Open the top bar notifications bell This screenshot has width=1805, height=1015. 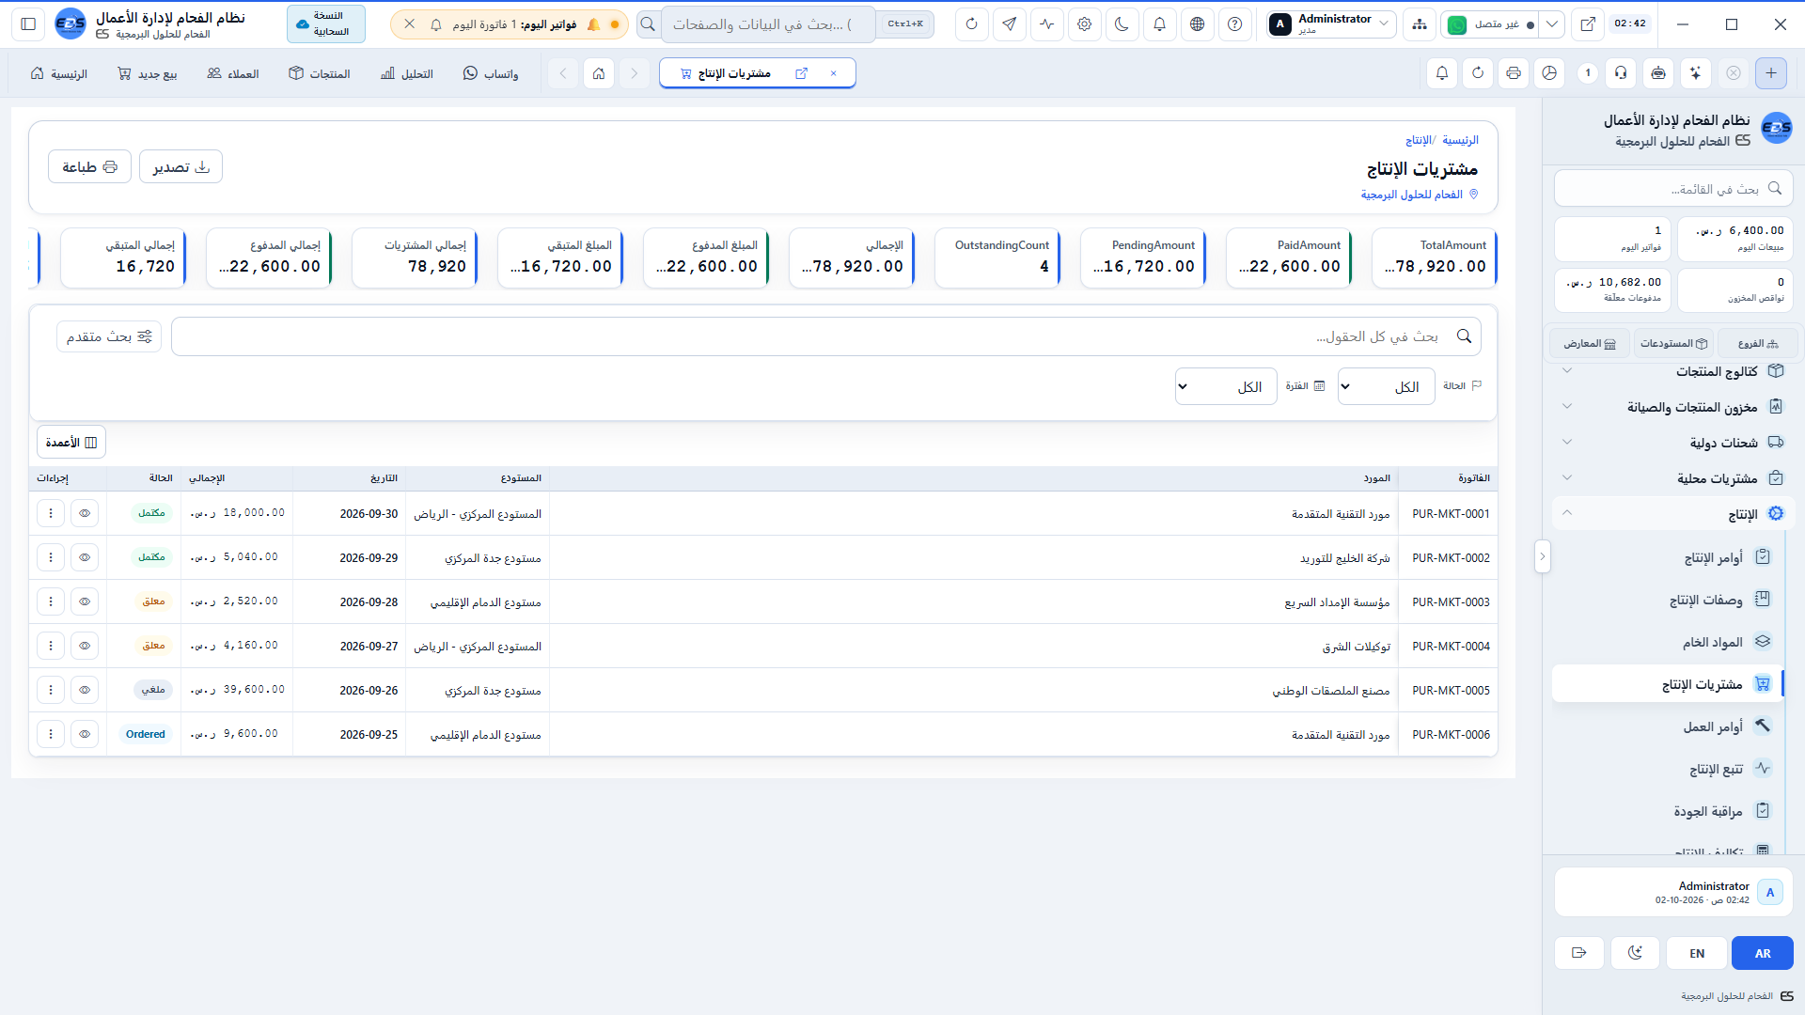click(x=1160, y=24)
